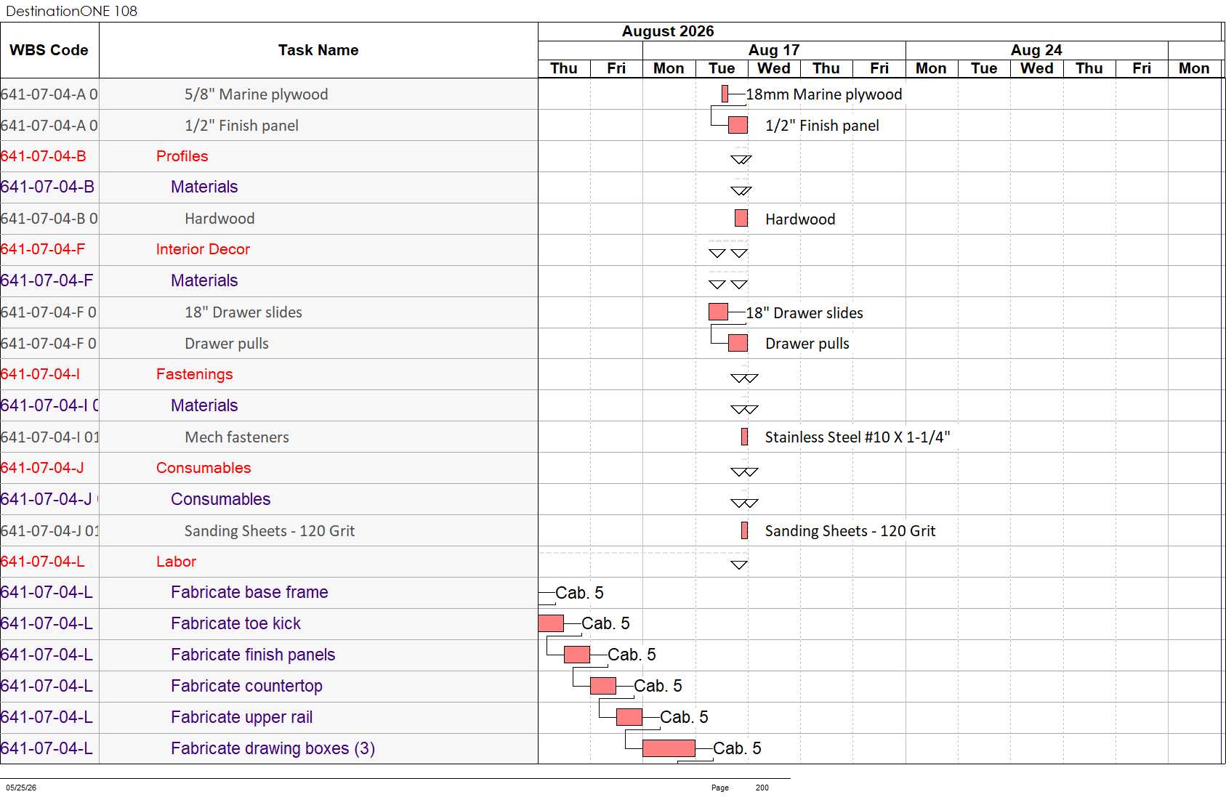
Task: Select the Fabricate finish panels task name
Action: tap(253, 655)
